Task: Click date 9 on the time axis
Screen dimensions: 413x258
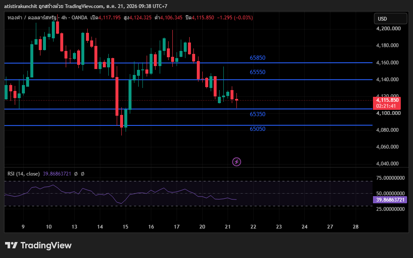Action: [23, 227]
